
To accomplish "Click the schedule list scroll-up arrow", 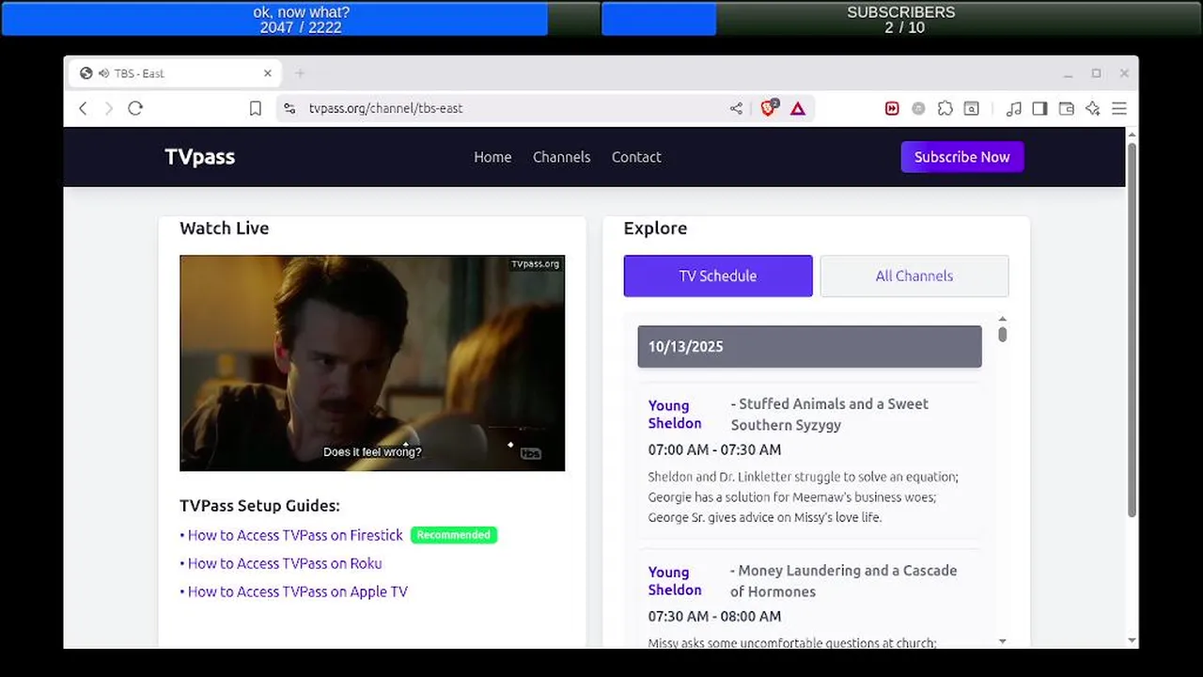I will point(1002,319).
